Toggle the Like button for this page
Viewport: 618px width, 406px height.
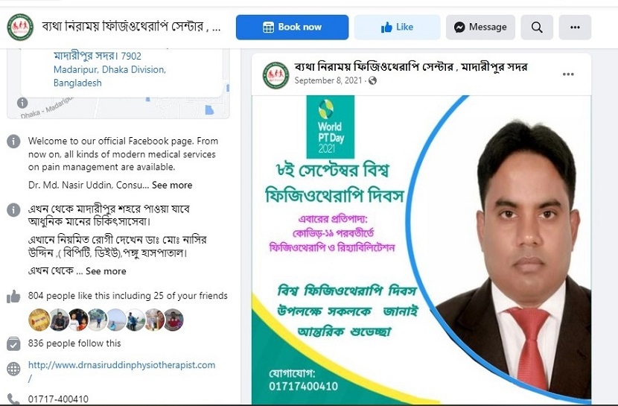coord(398,28)
